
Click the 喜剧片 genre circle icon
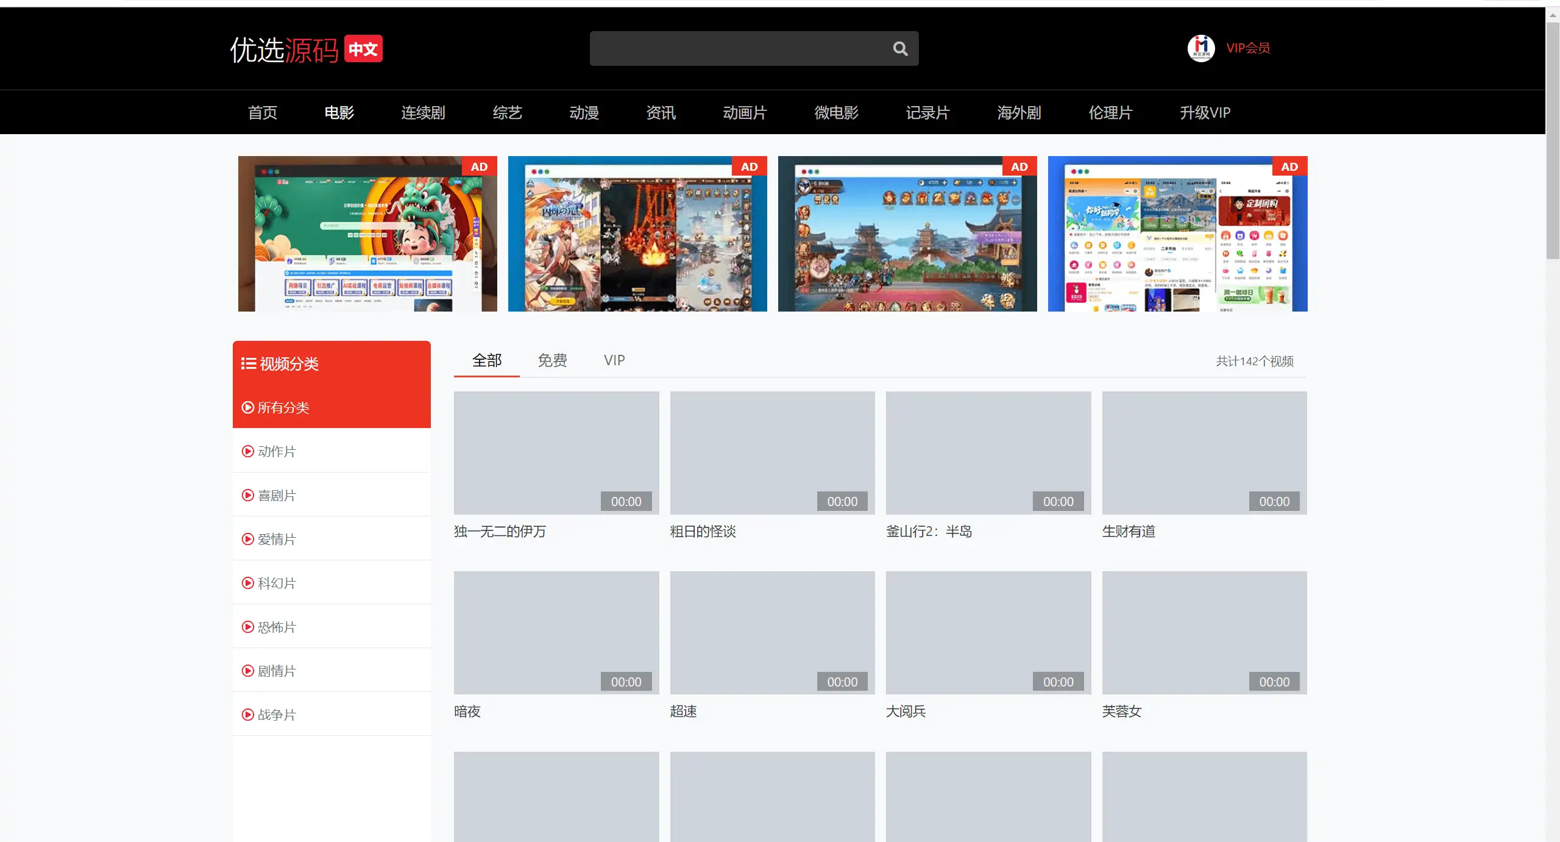[x=249, y=494]
